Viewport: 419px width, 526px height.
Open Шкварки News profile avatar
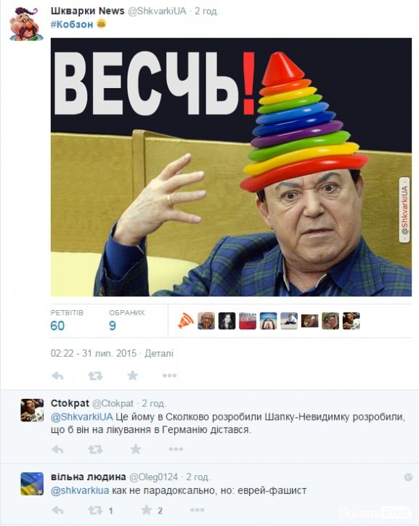pyautogui.click(x=26, y=24)
